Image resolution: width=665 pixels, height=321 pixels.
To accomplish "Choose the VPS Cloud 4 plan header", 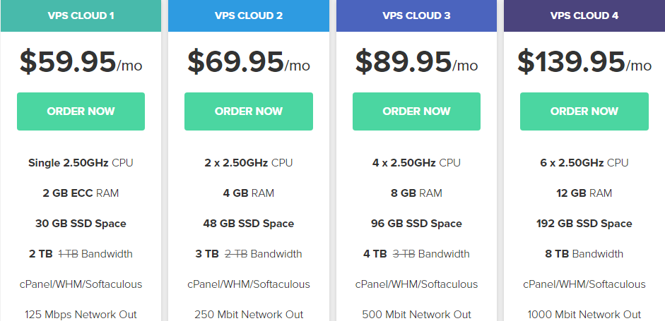I will 584,16.
